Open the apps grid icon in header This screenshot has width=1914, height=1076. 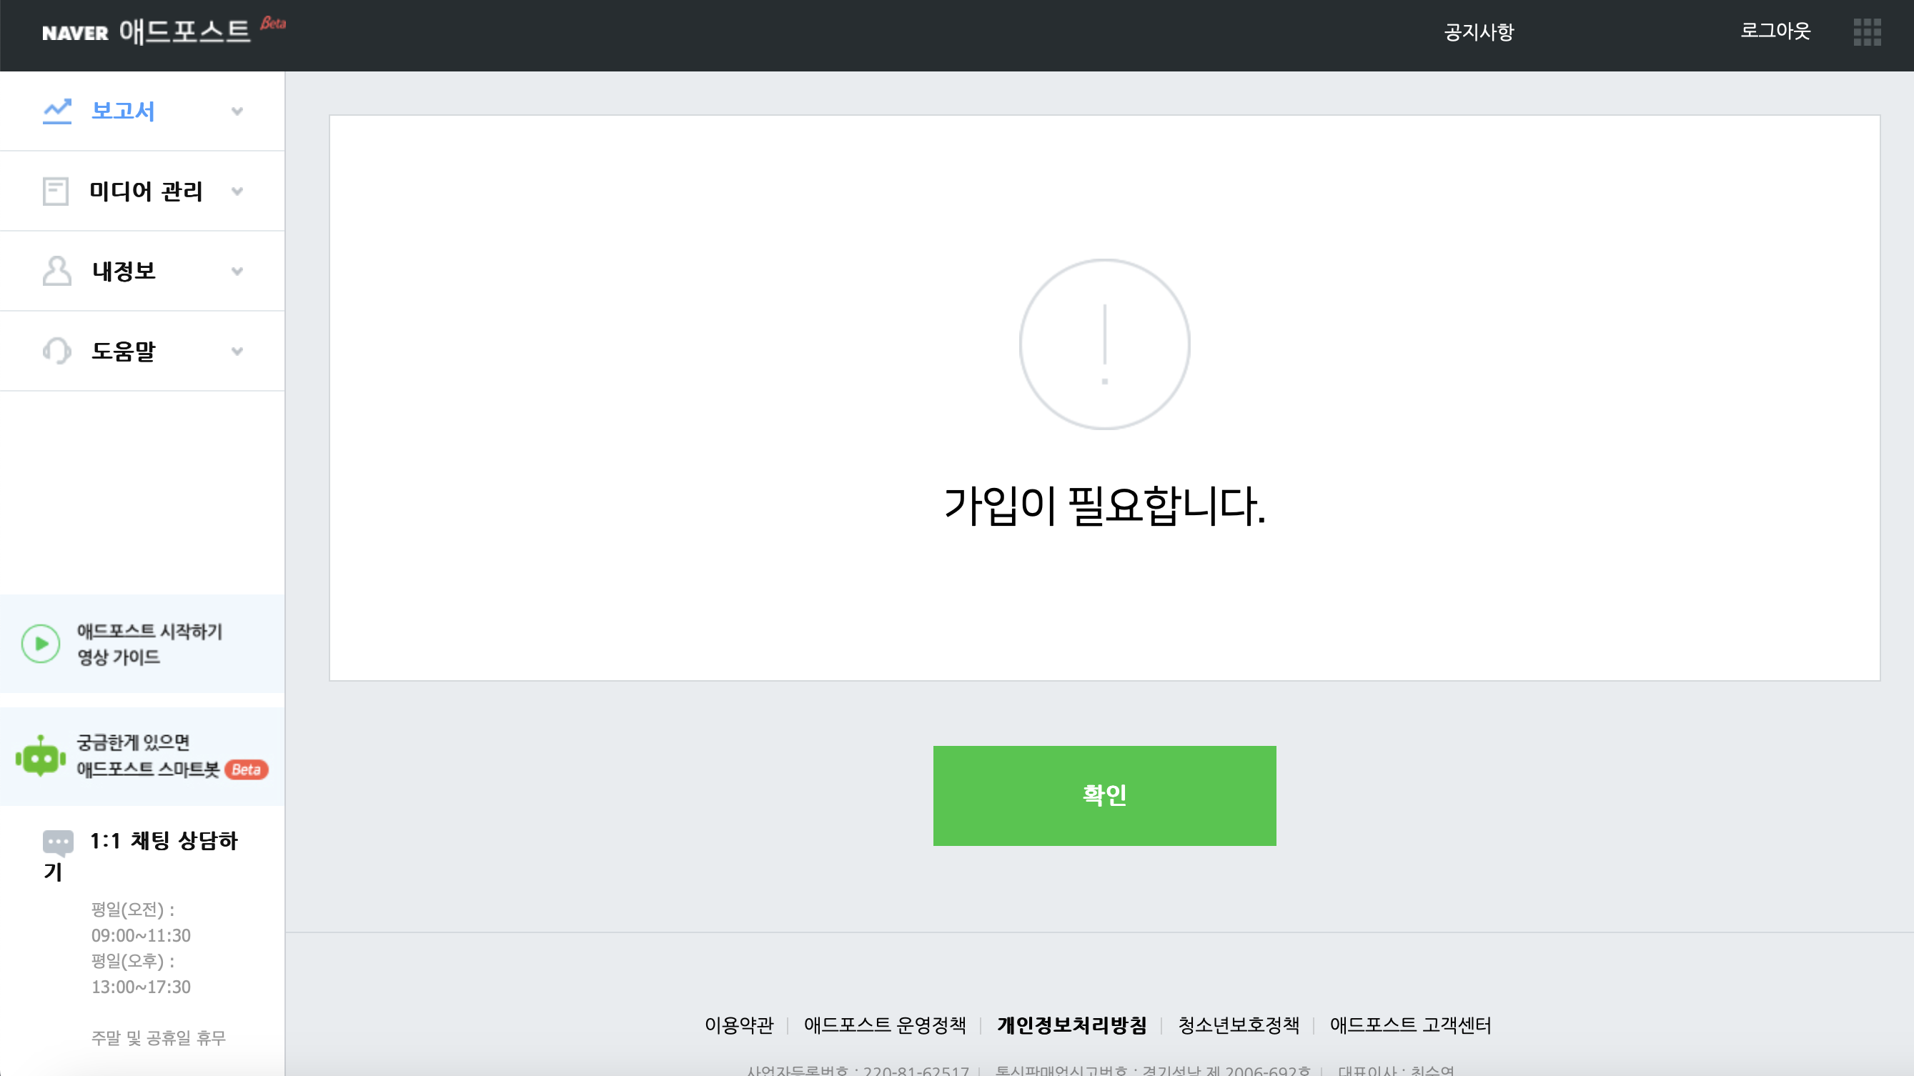coord(1866,32)
